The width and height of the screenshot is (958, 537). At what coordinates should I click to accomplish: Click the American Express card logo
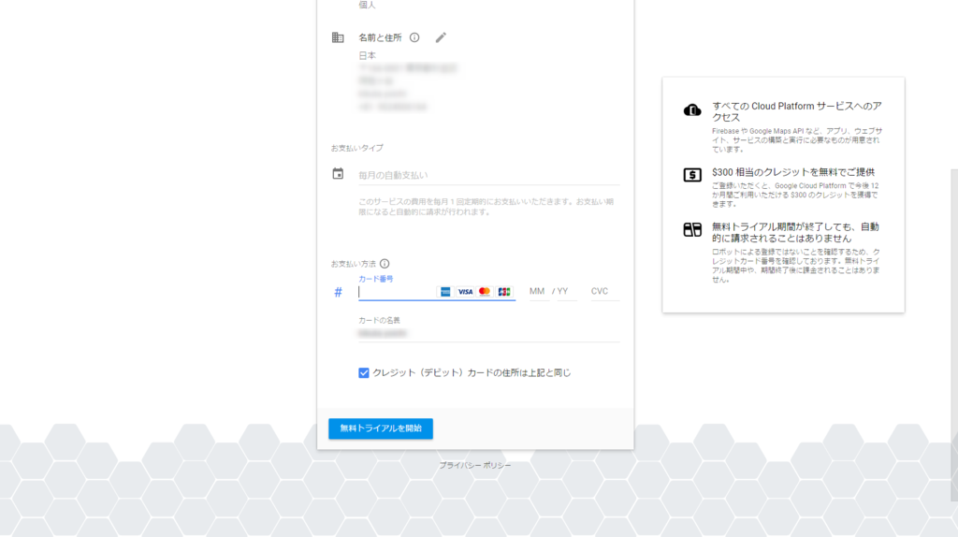click(445, 291)
